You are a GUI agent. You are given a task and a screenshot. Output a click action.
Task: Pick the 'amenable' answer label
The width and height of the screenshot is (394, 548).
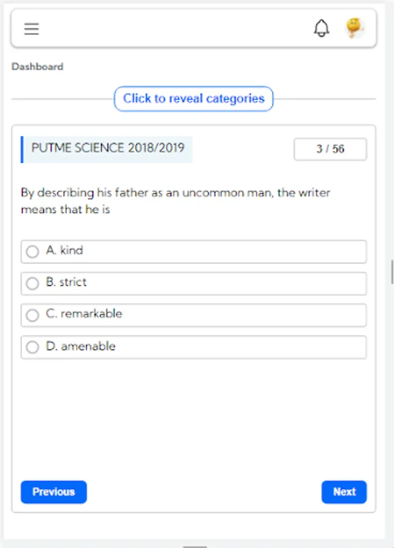point(88,346)
